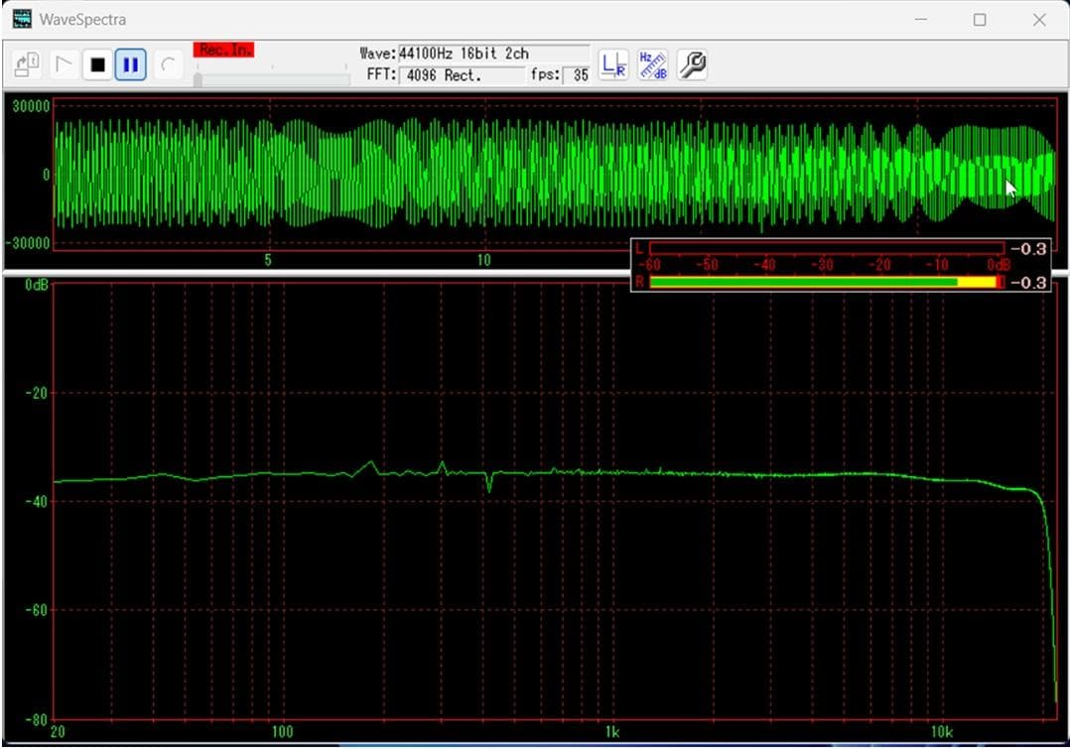1070x749 pixels.
Task: Open the Hz/dB axis scale icon
Action: (652, 65)
